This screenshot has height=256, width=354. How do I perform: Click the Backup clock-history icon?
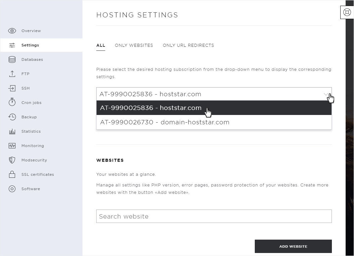pos(12,117)
